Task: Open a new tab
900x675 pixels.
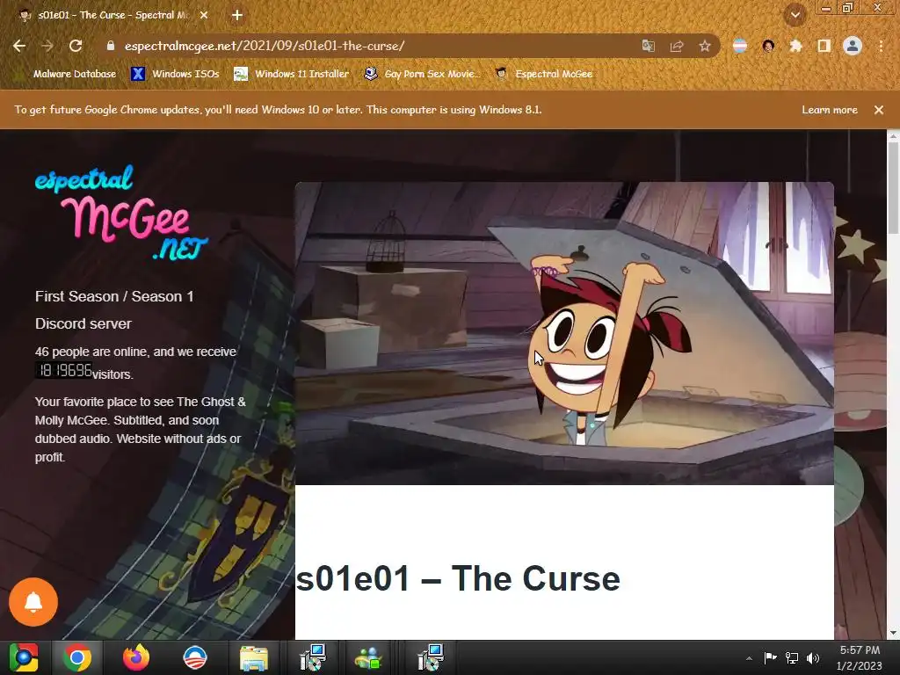Action: click(237, 15)
